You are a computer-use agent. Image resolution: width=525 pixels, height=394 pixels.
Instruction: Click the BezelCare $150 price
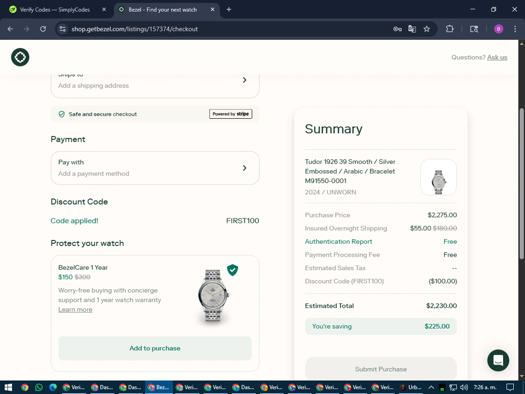65,277
